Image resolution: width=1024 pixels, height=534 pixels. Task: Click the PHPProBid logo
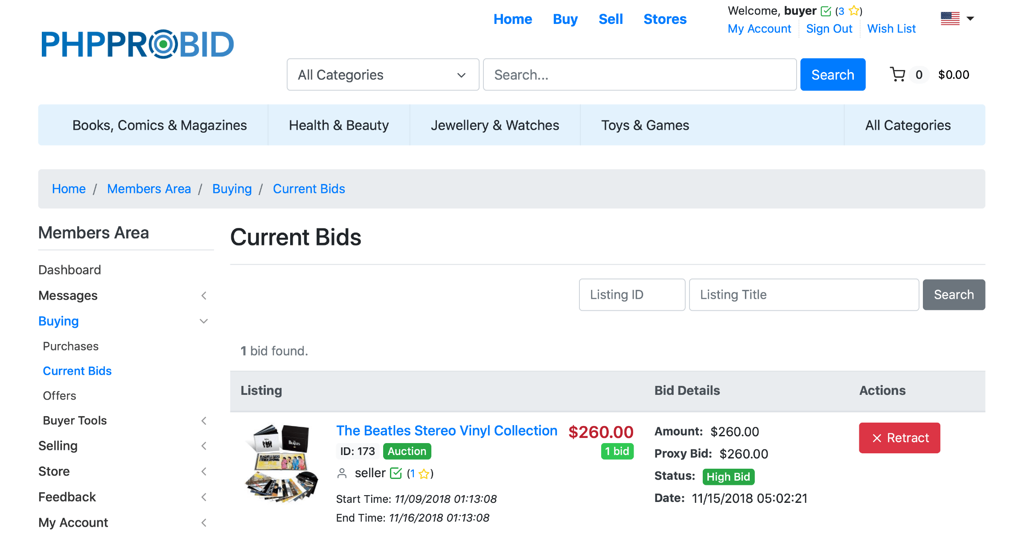[x=137, y=44]
